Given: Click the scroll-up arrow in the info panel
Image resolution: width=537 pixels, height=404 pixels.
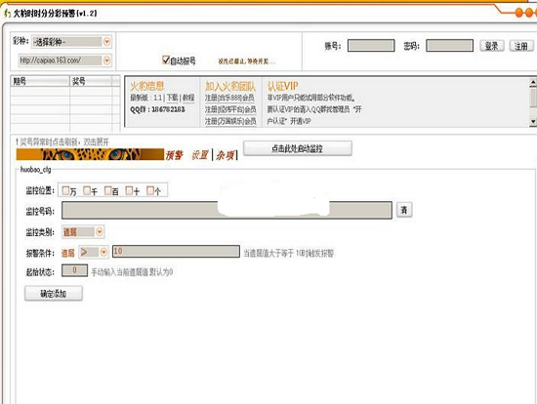Looking at the screenshot, I should click(x=533, y=82).
